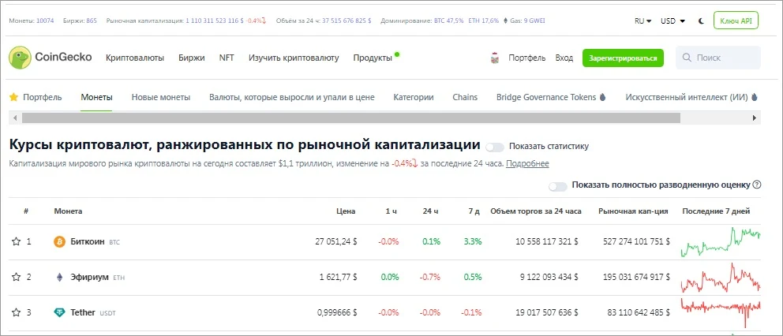
Task: Click the horizontal tab scrollbar thumb
Action: pos(351,118)
